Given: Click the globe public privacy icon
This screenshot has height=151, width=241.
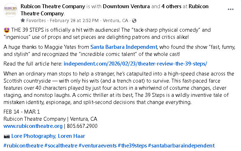Looking at the screenshot, I should click(134, 21).
